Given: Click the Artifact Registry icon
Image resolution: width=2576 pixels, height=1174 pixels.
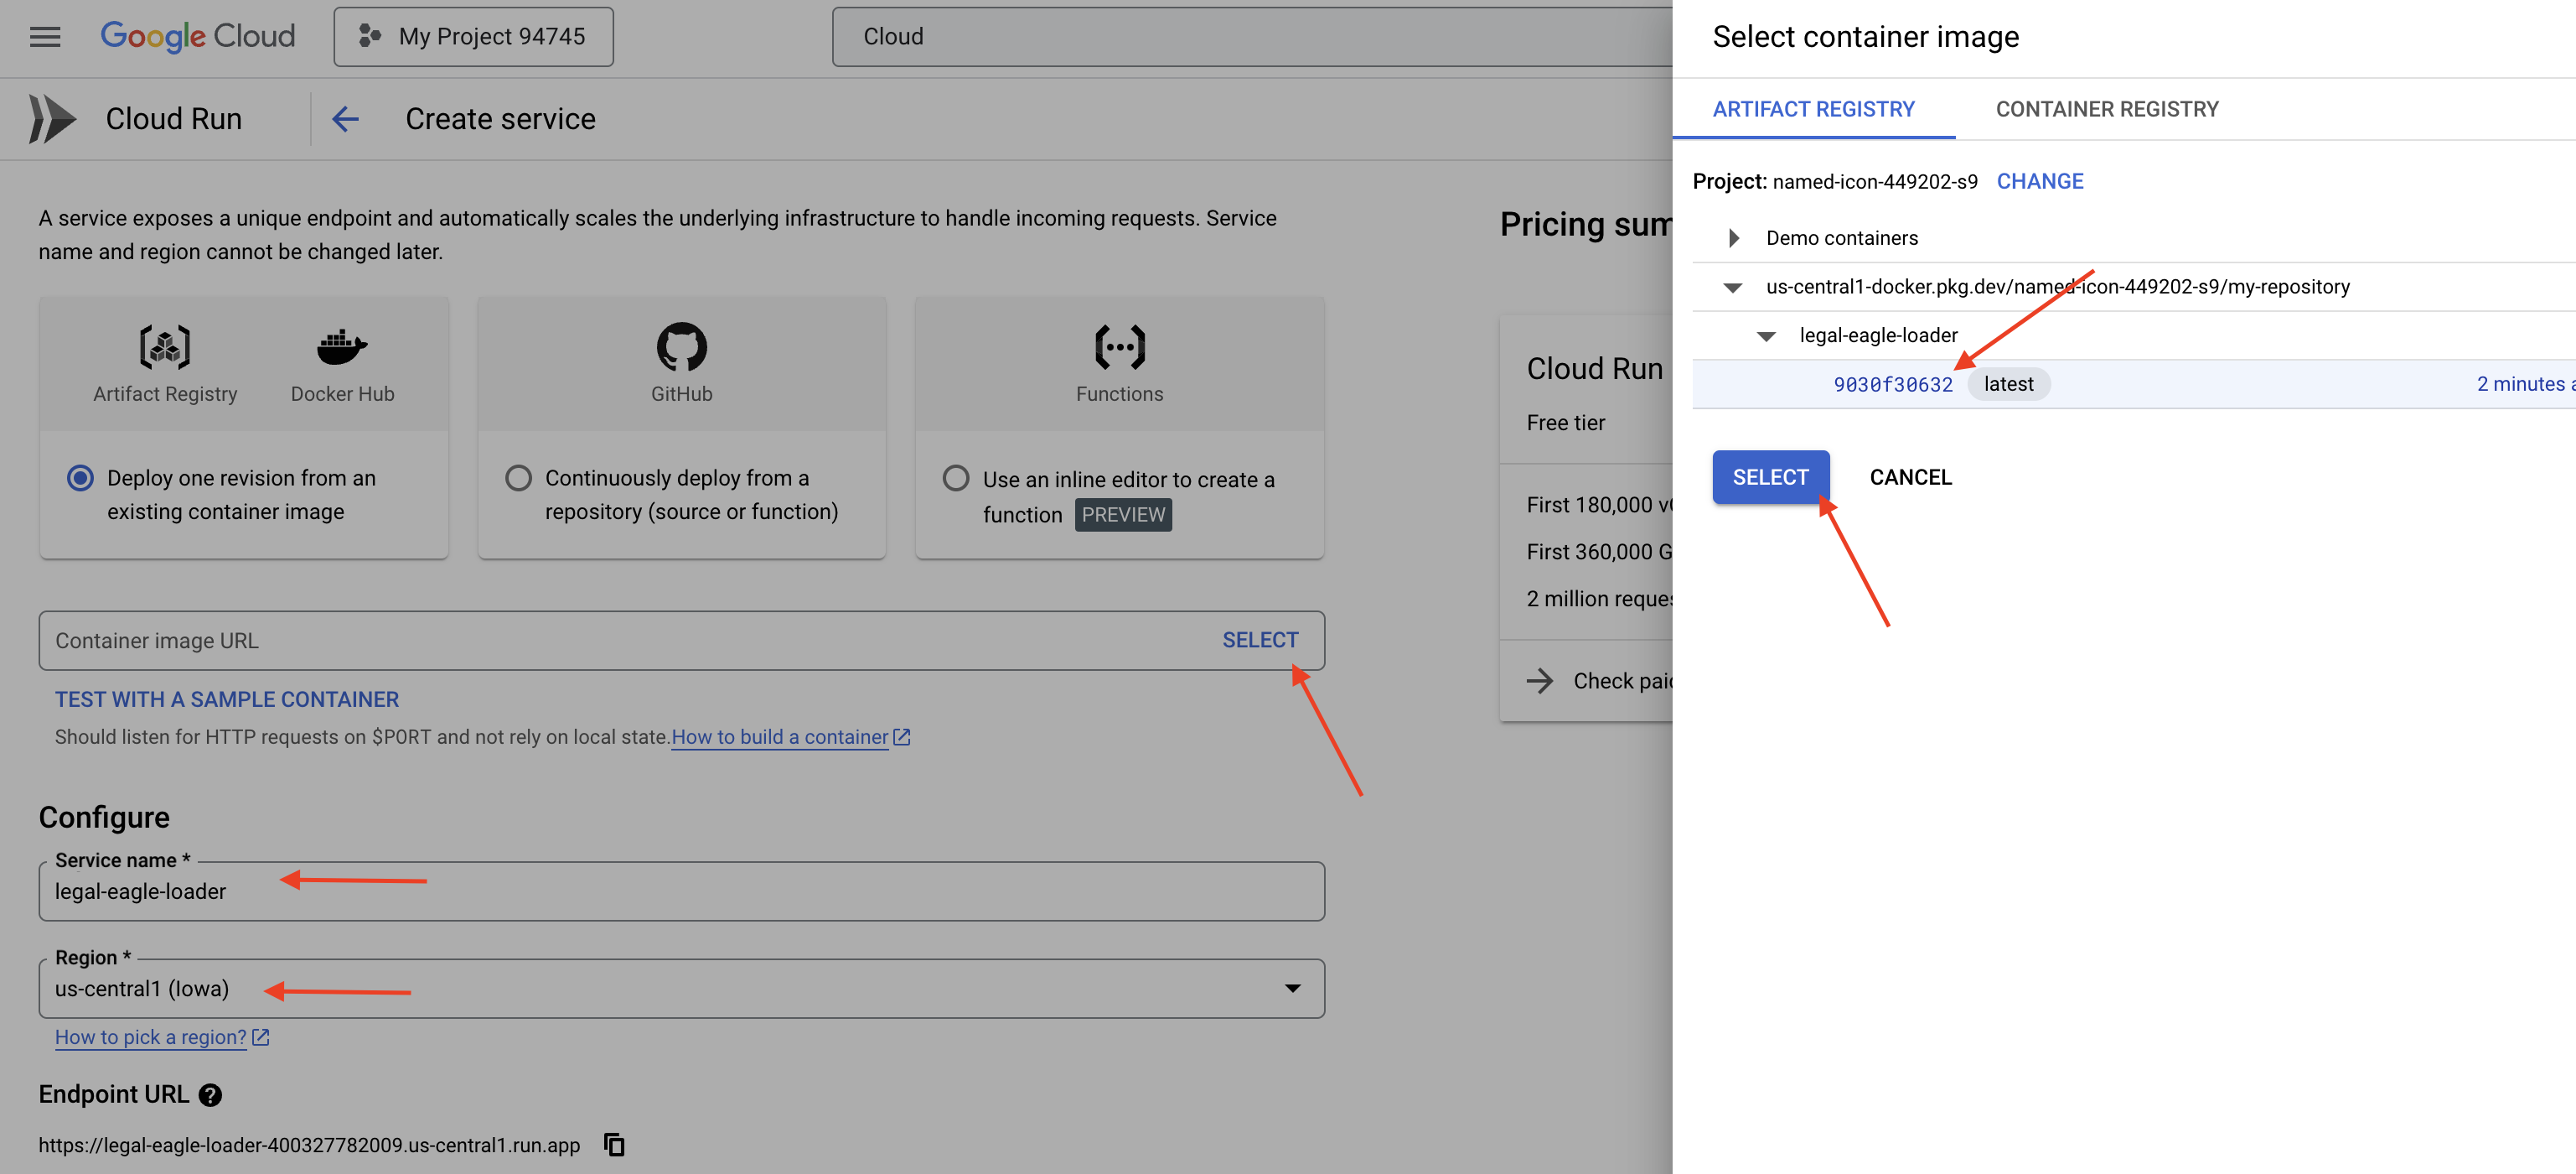Looking at the screenshot, I should click(165, 347).
